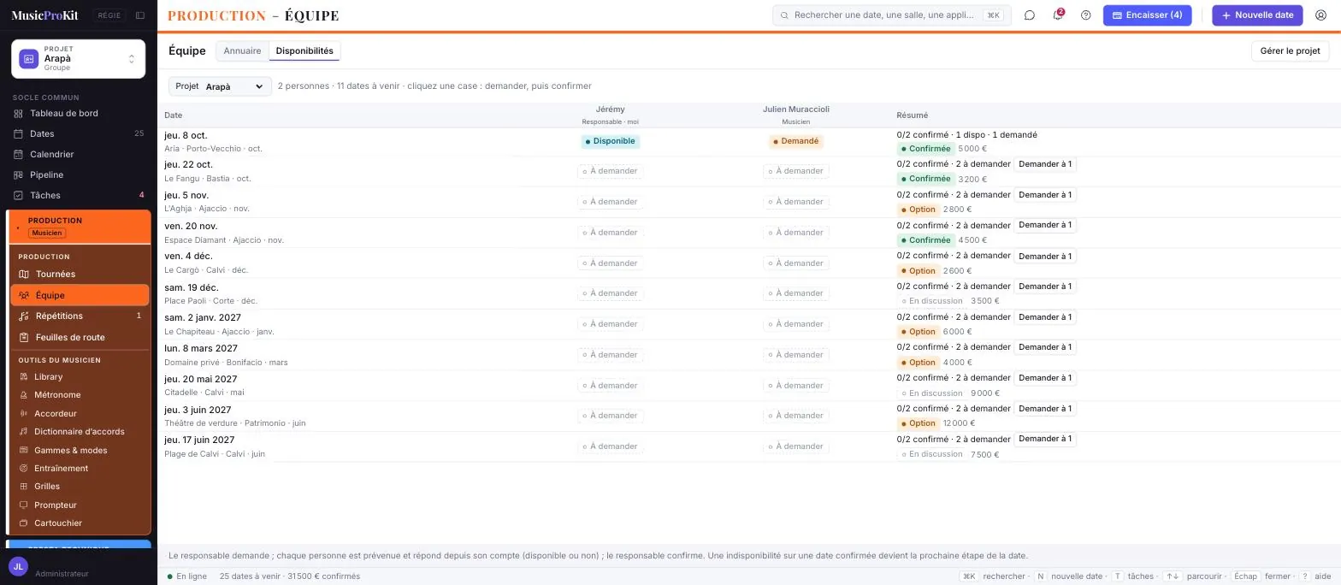Open the Arapà project switcher in sidebar

pyautogui.click(x=79, y=59)
